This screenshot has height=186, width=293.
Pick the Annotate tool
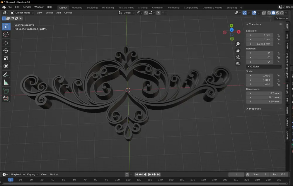point(6,75)
